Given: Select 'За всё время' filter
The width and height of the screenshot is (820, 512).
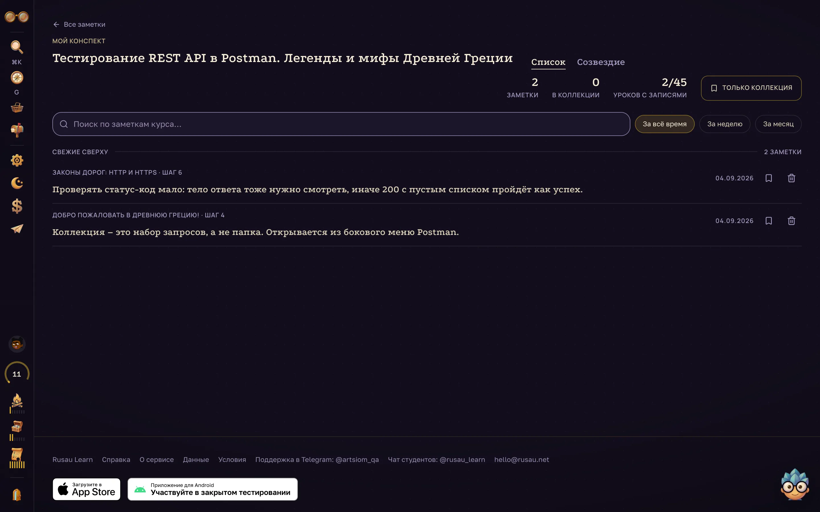Looking at the screenshot, I should [665, 124].
